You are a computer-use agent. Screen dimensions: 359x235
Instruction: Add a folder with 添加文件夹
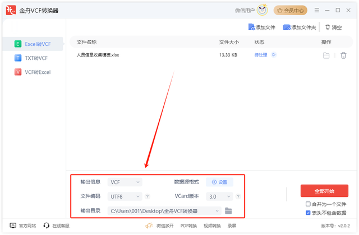click(300, 27)
